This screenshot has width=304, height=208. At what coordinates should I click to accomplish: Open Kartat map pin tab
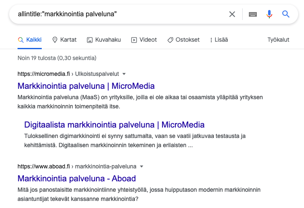[x=64, y=40]
